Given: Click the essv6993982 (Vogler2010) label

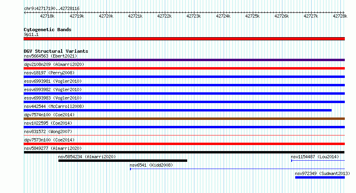Looking at the screenshot, I should [x=53, y=90].
